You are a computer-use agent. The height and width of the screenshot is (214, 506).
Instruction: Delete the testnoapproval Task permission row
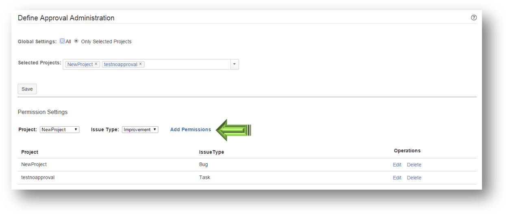[x=414, y=178]
